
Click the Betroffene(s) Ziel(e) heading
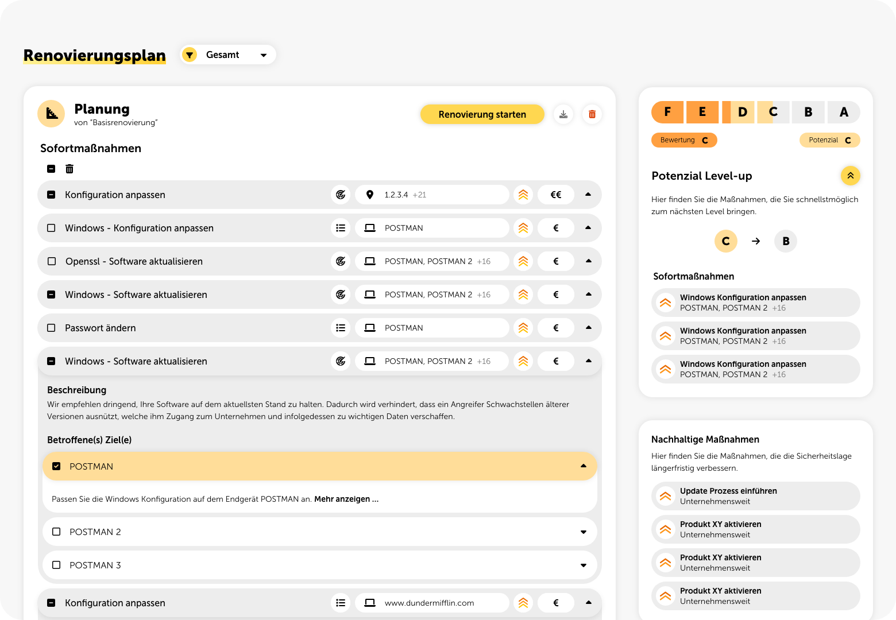pos(90,440)
